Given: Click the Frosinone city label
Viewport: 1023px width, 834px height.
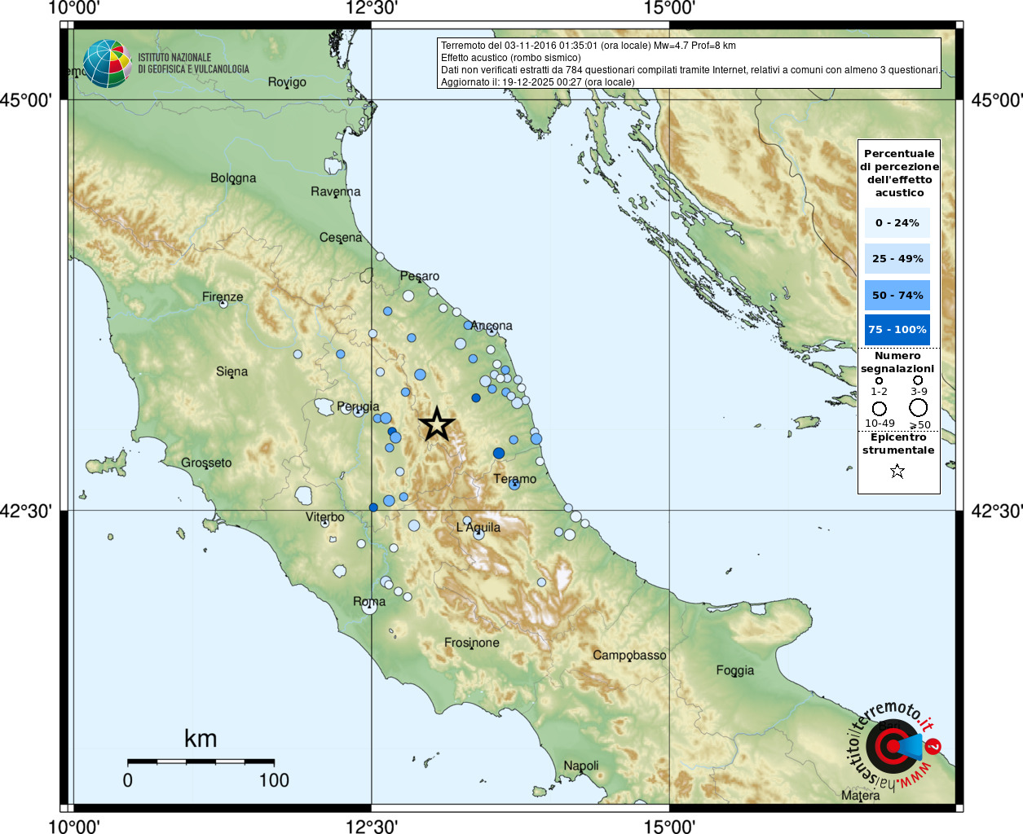Looking at the screenshot, I should [472, 643].
